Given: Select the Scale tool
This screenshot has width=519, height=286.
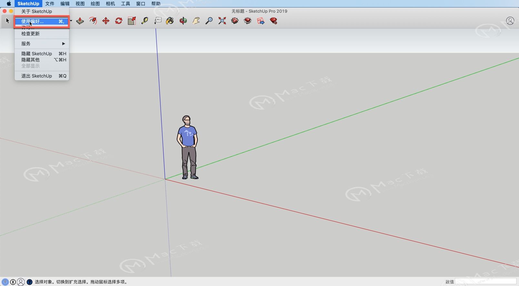Looking at the screenshot, I should 132,21.
